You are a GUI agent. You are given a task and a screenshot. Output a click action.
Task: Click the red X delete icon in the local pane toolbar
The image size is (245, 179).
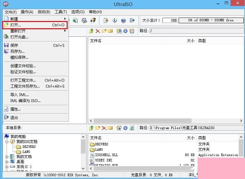[104, 128]
